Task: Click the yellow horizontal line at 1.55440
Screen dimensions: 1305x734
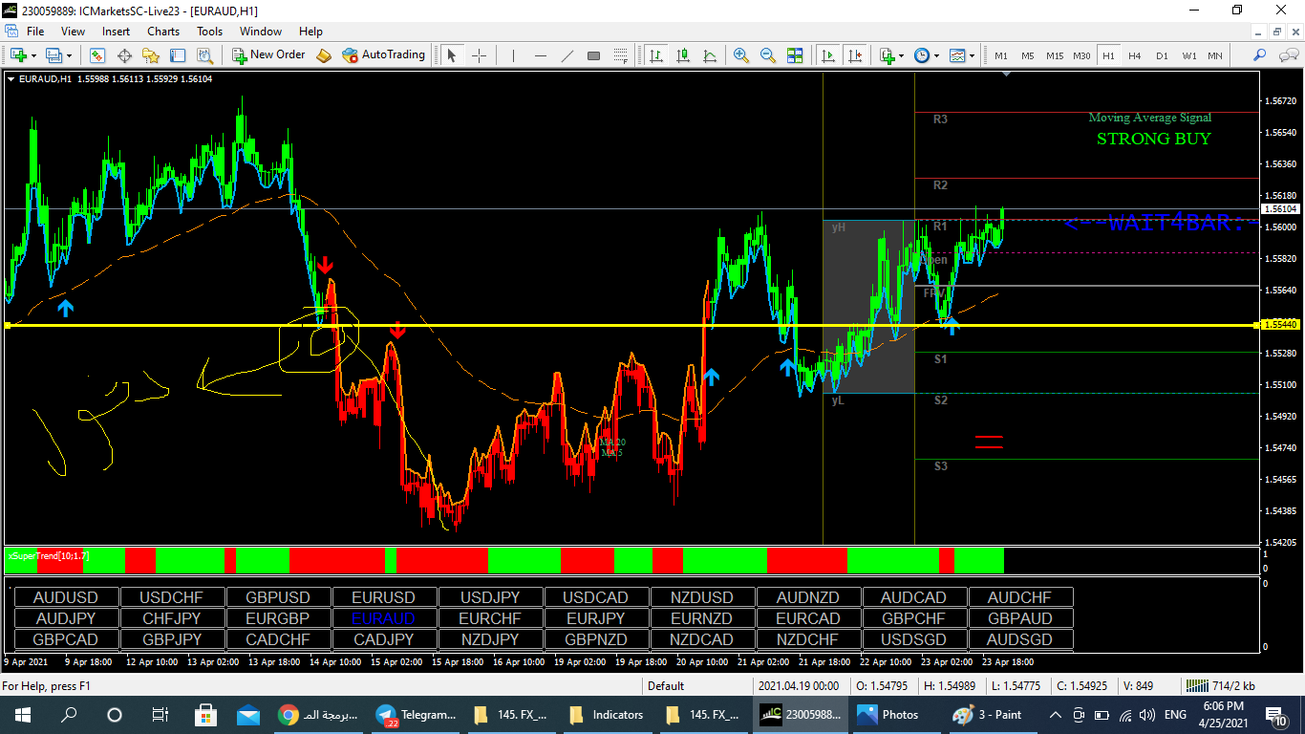Action: 573,326
